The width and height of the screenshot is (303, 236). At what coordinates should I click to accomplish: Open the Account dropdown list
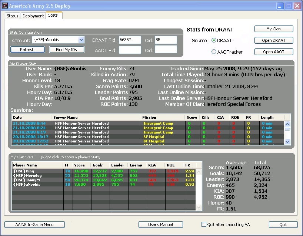(81, 40)
